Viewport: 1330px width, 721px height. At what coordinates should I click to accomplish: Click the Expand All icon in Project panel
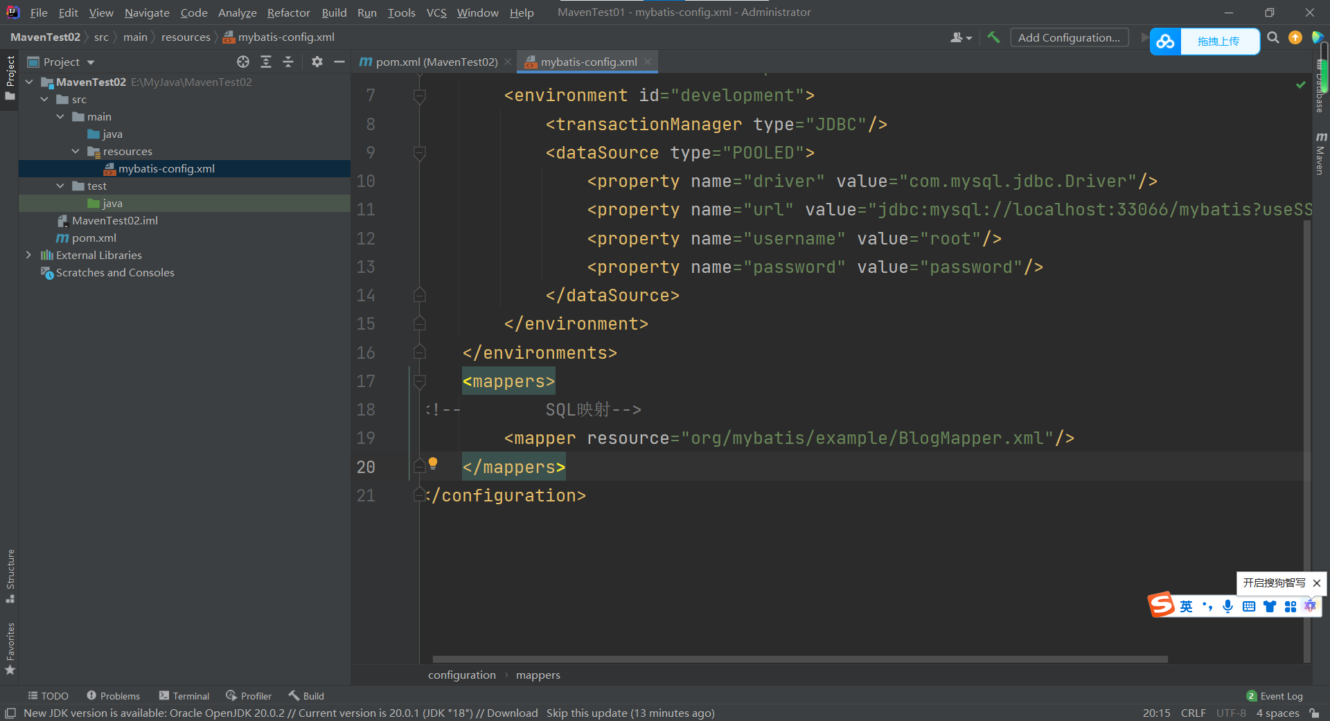pyautogui.click(x=266, y=62)
